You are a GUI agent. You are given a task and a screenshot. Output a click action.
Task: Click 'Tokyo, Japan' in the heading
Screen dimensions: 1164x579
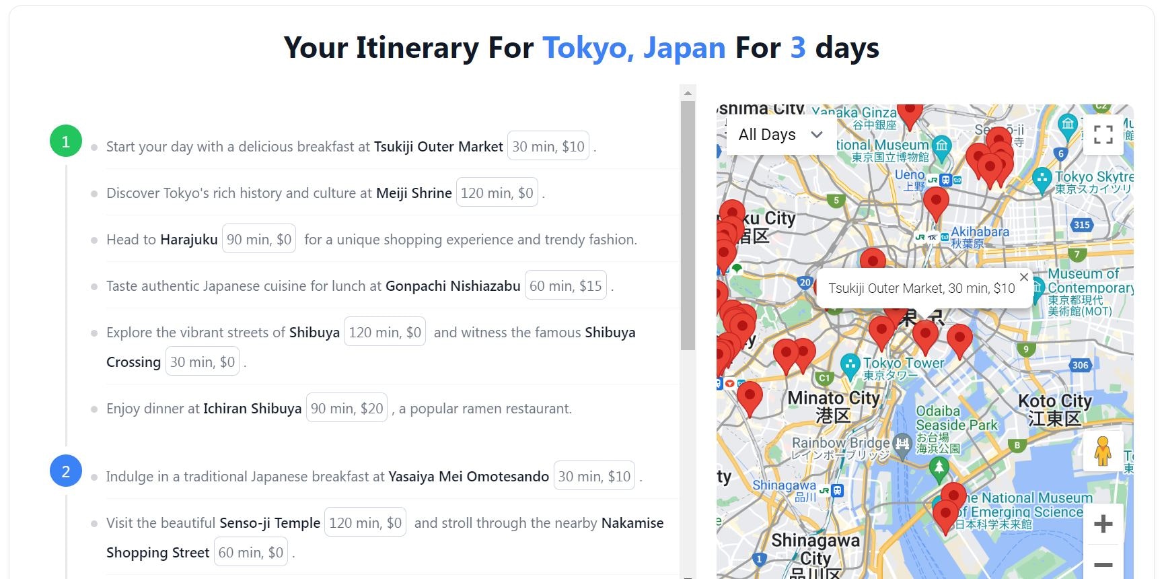(634, 48)
